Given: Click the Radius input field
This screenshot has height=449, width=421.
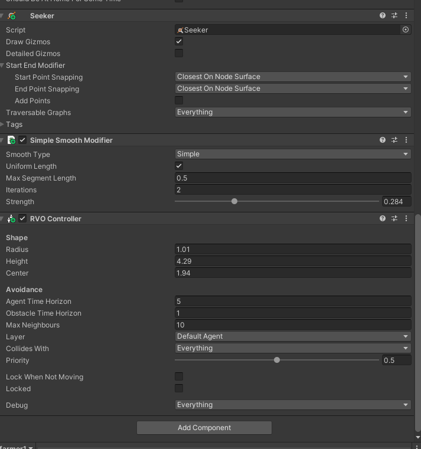Looking at the screenshot, I should tap(293, 250).
